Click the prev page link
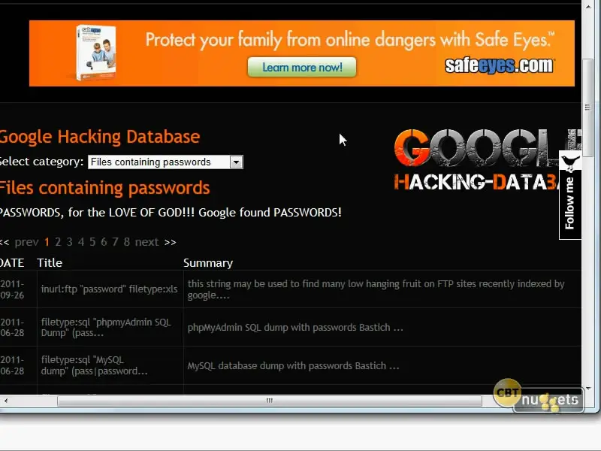This screenshot has height=451, width=601. click(x=26, y=242)
